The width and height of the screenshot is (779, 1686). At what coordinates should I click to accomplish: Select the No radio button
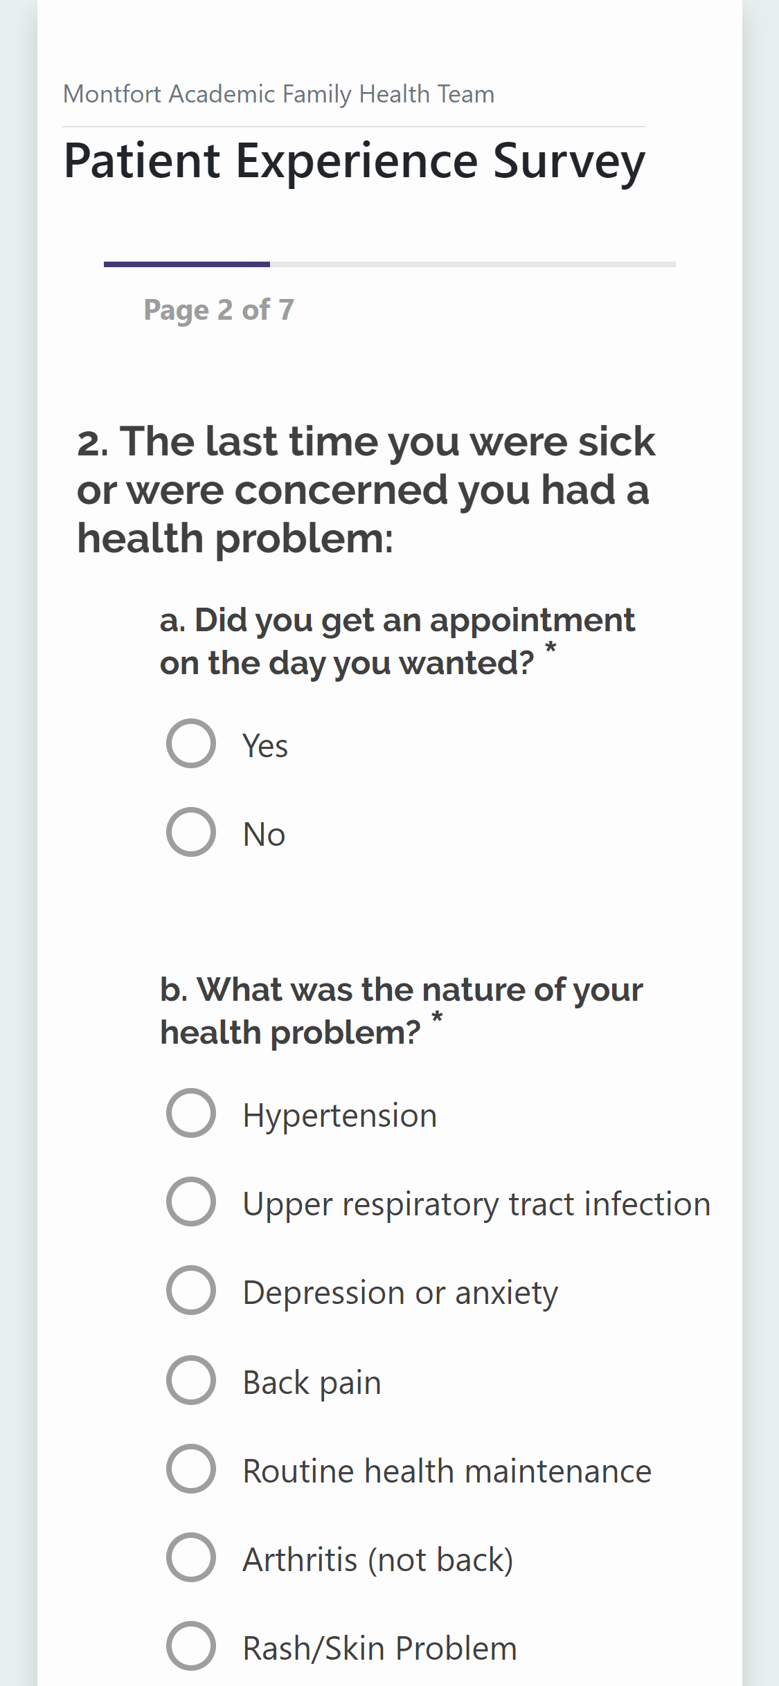coord(190,833)
